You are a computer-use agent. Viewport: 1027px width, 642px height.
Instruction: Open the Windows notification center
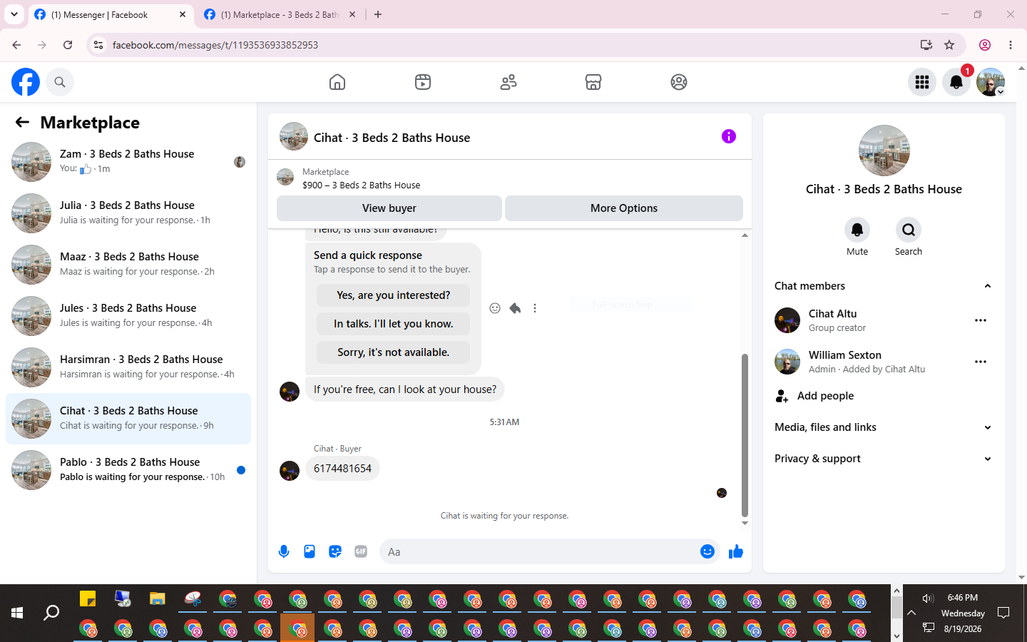click(x=1003, y=613)
